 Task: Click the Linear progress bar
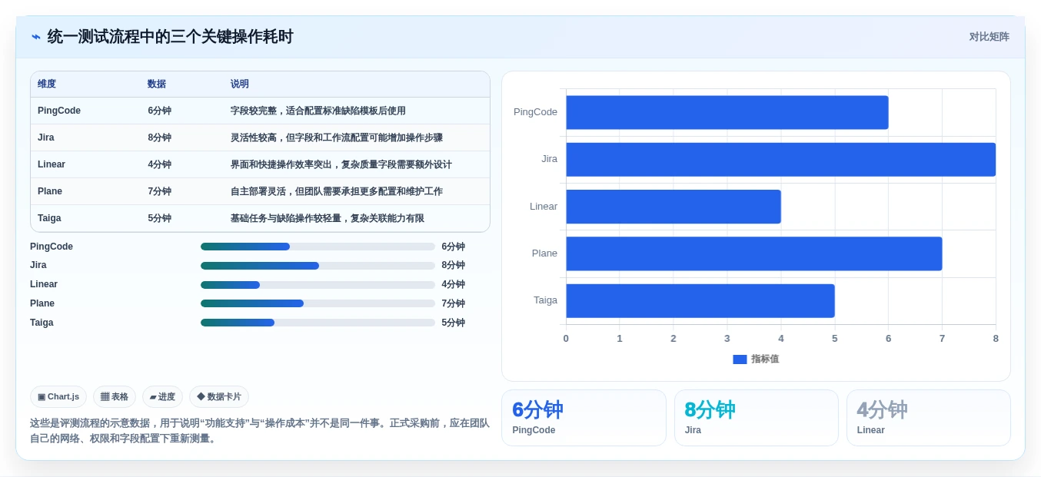coord(318,285)
